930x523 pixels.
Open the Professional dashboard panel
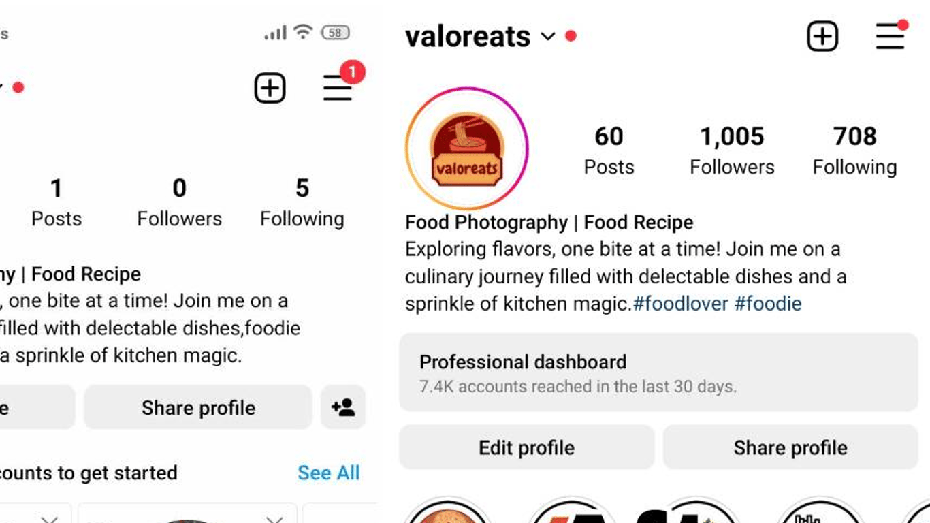coord(658,373)
